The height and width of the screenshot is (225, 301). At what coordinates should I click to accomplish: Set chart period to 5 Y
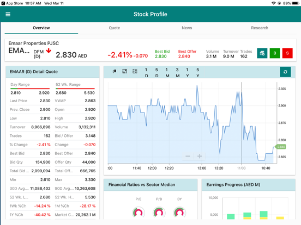pos(198,73)
